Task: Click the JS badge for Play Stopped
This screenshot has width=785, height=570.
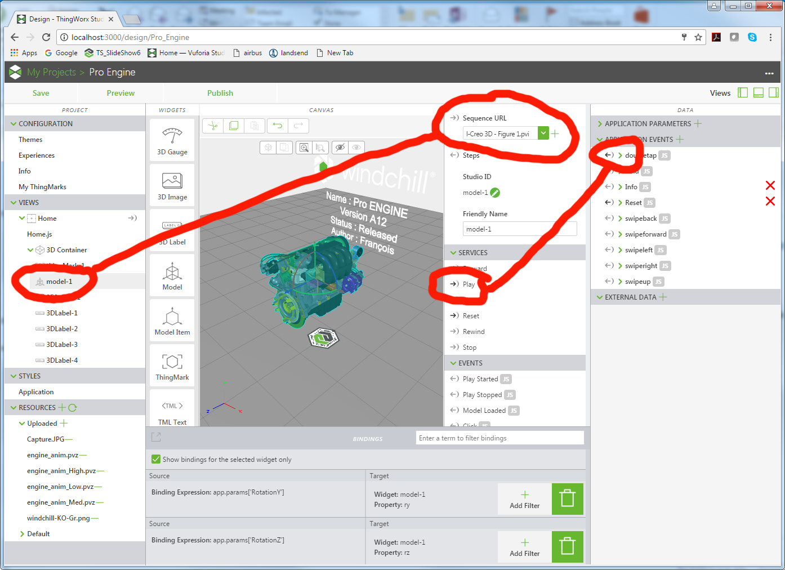Action: [x=510, y=395]
